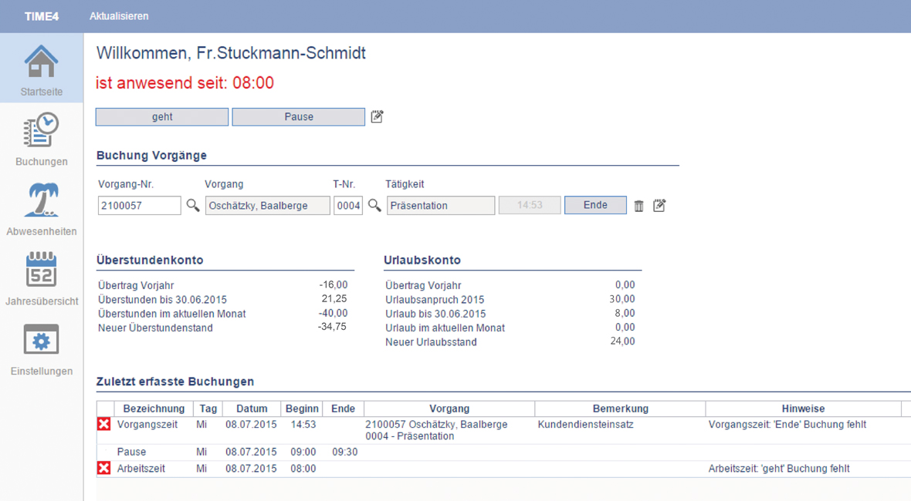Open Buchungen in the sidebar
The image size is (911, 501).
[41, 132]
